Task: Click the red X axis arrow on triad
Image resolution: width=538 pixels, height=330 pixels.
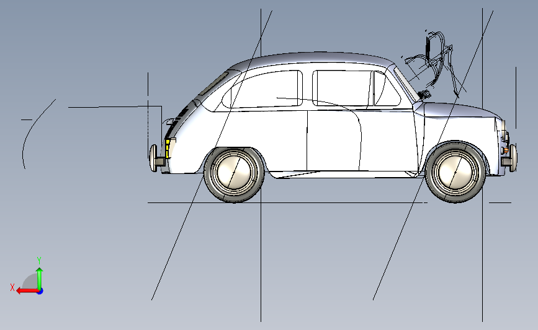Action: click(27, 291)
